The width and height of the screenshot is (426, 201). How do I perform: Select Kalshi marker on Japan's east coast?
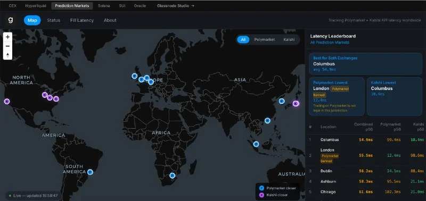[296, 103]
